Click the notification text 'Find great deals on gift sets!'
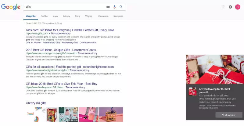 [x=214, y=95]
